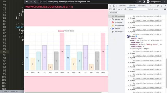Viewport: 167px width, 93px height.
Task: Click the No Issues button
Action: (x=114, y=13)
